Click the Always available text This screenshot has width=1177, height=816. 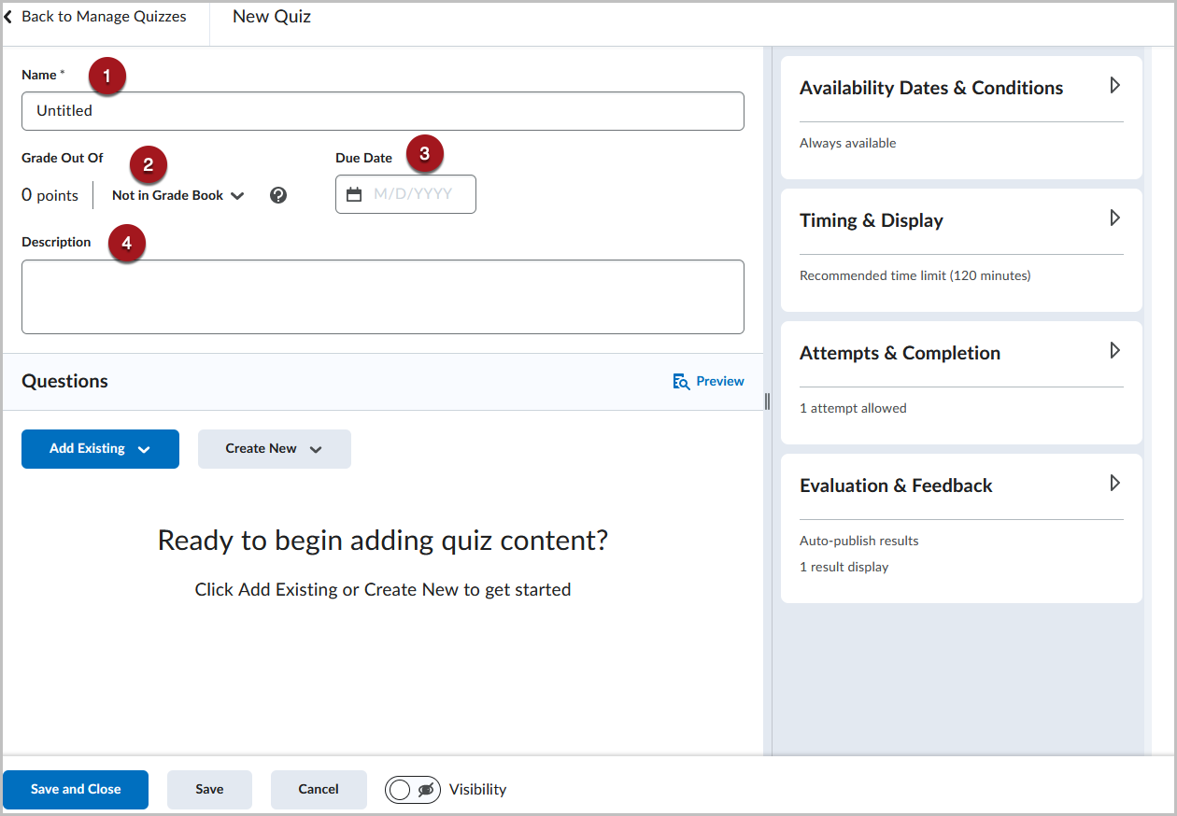pos(847,143)
